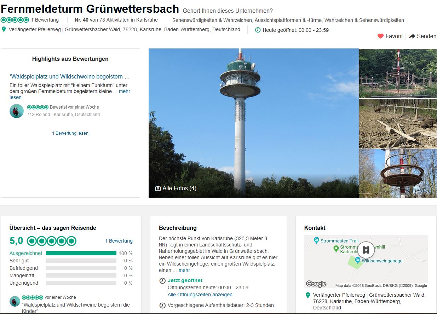437x314 pixels.
Task: Click the Wildschweingehege map pin icon
Action: [x=357, y=261]
